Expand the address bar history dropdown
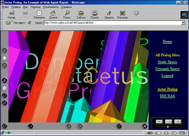This screenshot has width=189, height=136. pyautogui.click(x=183, y=23)
